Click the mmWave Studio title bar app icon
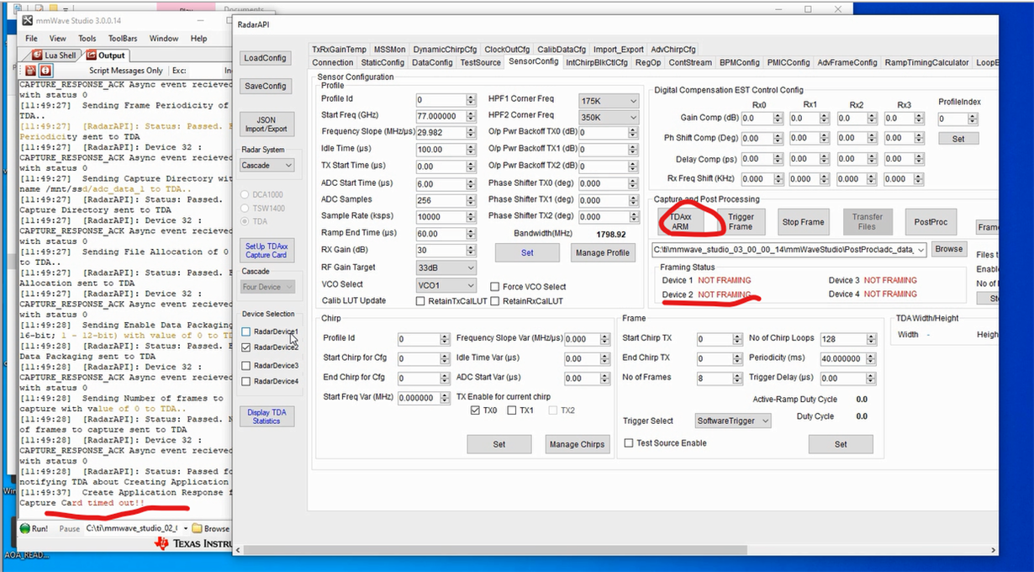Image resolution: width=1034 pixels, height=572 pixels. pos(28,19)
